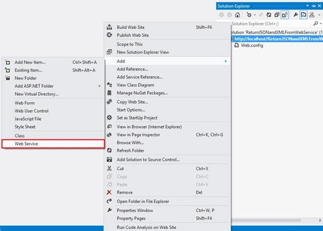The width and height of the screenshot is (323, 231).
Task: Select the ReturnJSONandXMLFromWebService solution node
Action: click(277, 32)
